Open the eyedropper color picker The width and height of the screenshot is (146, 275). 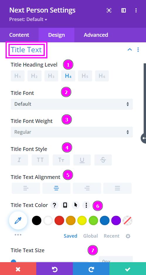pos(18,220)
